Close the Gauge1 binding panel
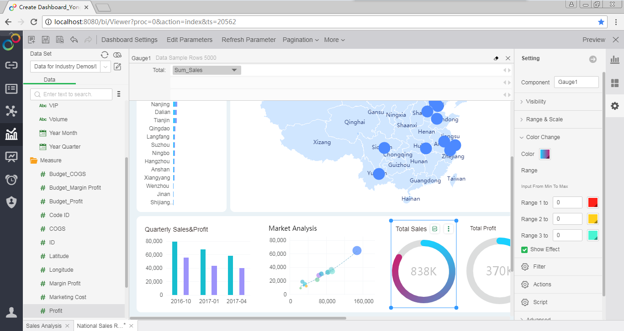The image size is (624, 331). (508, 58)
